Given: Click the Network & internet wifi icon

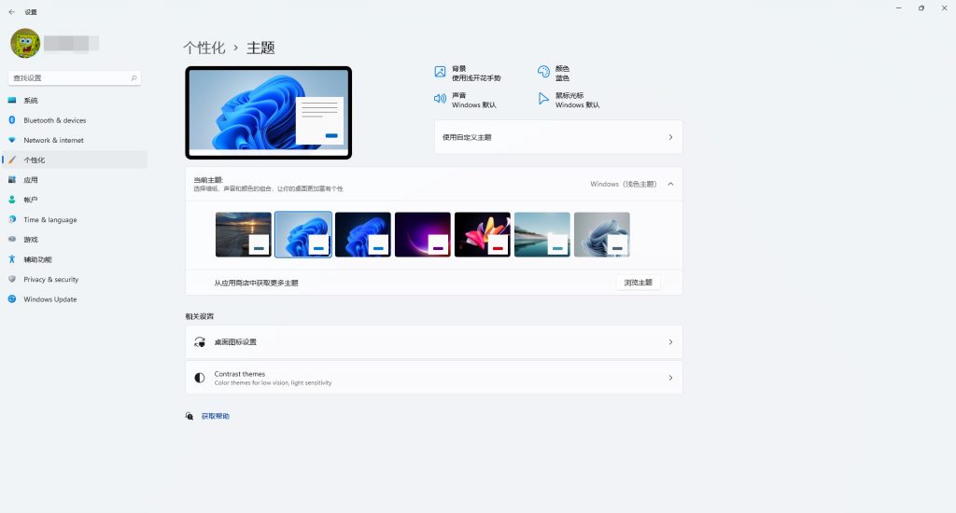Looking at the screenshot, I should (11, 140).
